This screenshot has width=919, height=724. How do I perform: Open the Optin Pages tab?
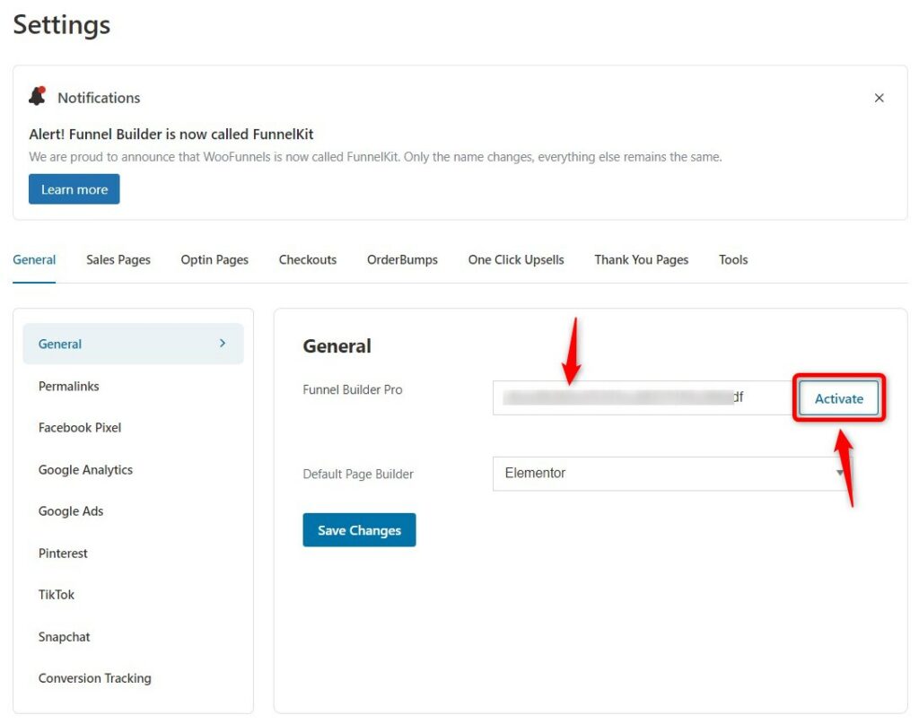coord(214,259)
